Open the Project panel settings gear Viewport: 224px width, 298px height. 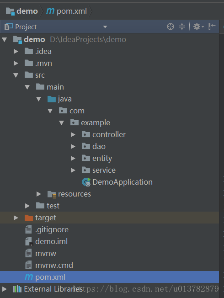(x=198, y=27)
